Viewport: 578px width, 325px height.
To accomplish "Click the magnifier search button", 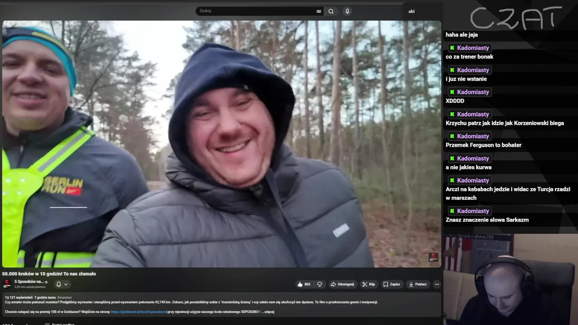I will pyautogui.click(x=331, y=11).
